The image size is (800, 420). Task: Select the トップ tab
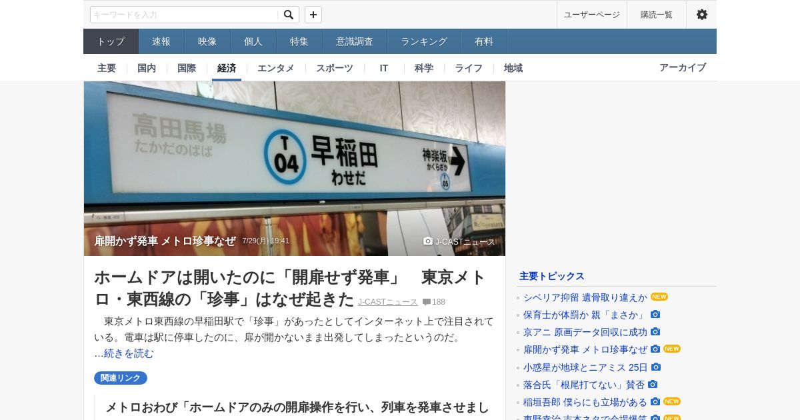tap(111, 41)
